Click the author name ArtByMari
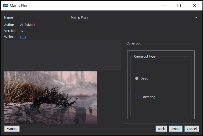203x136 pixels. 27,25
